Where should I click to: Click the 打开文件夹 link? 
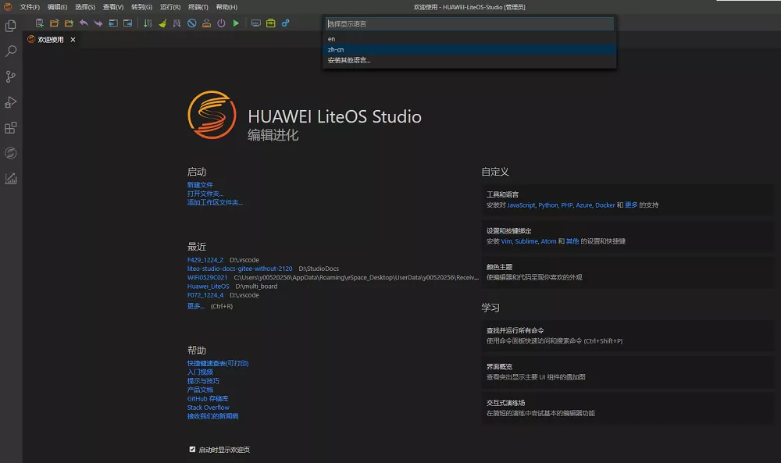[205, 194]
